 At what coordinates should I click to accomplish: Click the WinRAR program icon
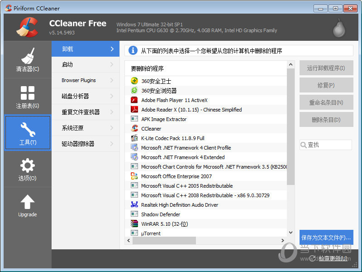[134, 223]
